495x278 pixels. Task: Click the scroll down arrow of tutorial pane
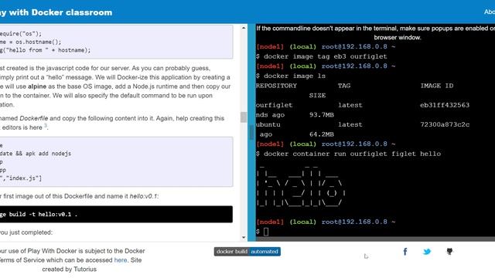[244, 238]
